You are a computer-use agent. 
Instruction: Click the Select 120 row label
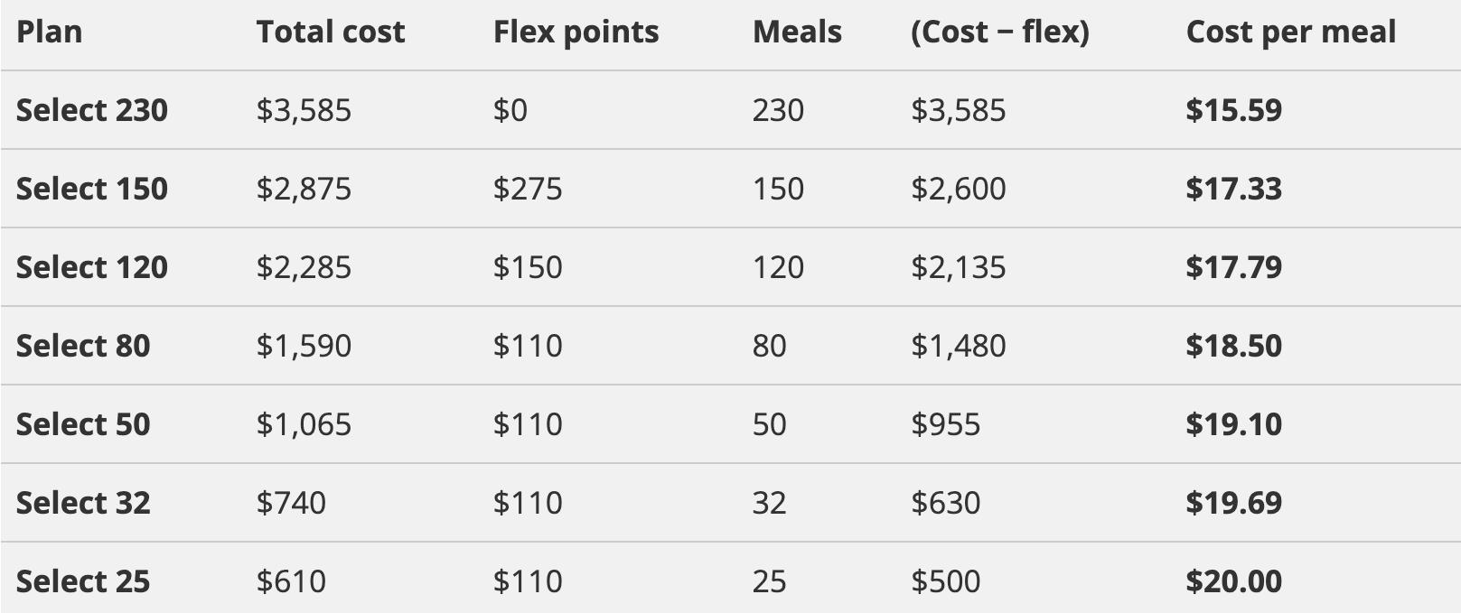click(92, 267)
